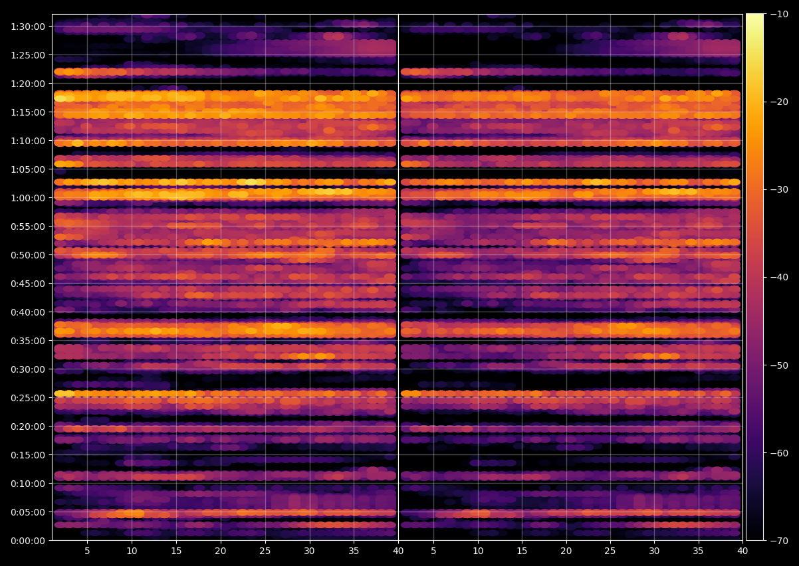Click x-axis tick 30 of right heatmap

pyautogui.click(x=655, y=551)
